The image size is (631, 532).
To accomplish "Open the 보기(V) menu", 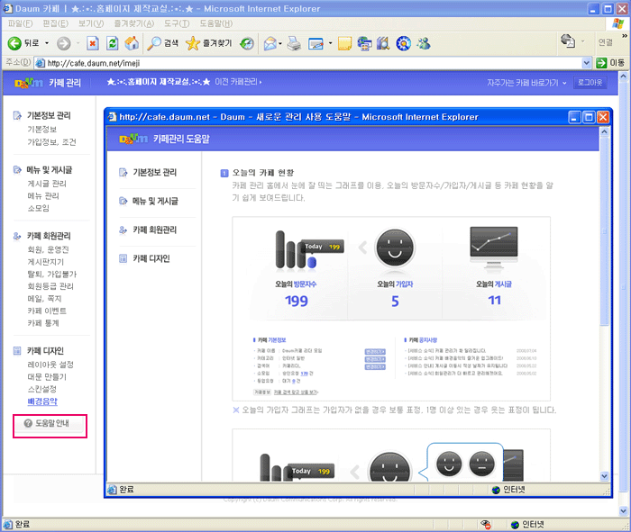I will coord(91,23).
